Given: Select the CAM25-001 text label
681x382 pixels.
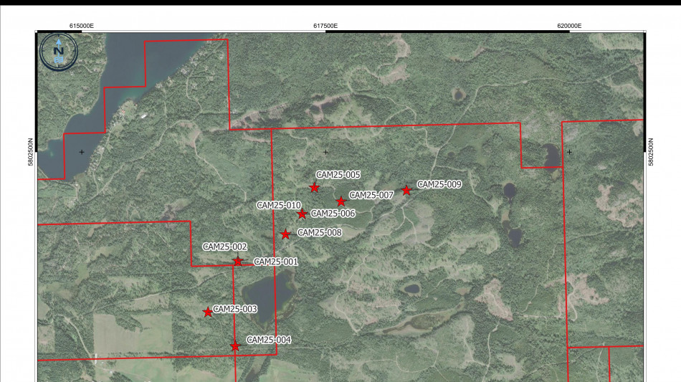Looking at the screenshot, I should tap(276, 262).
